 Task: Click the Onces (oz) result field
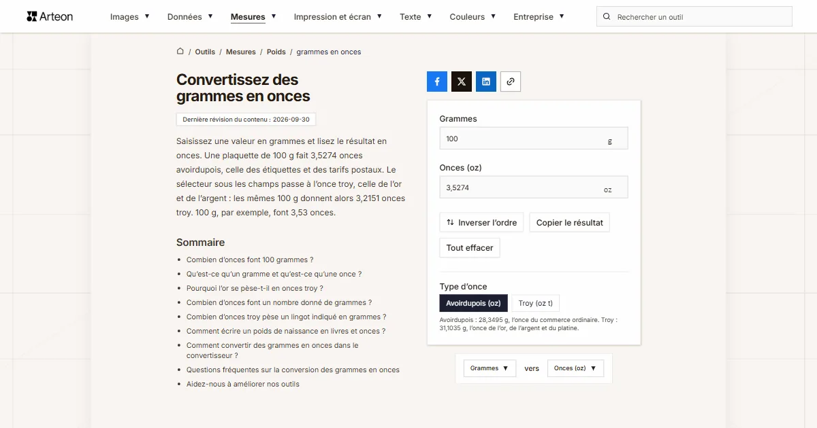pyautogui.click(x=534, y=188)
